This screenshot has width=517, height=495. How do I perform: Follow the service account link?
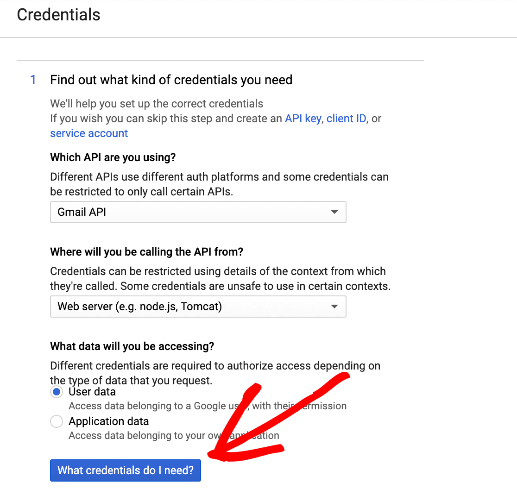[x=89, y=133]
